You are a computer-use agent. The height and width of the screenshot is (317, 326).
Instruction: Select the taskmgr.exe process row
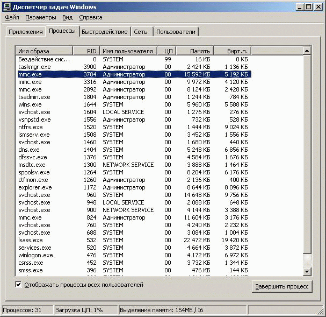pyautogui.click(x=34, y=67)
